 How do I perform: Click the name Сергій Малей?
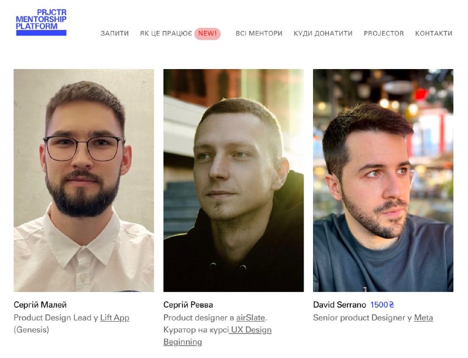coord(40,305)
